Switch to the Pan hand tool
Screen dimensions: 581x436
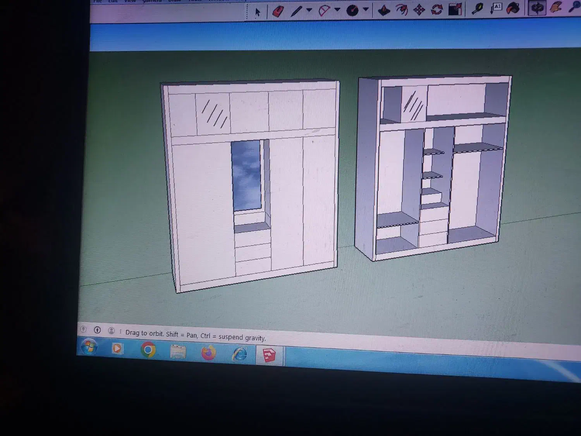[556, 7]
